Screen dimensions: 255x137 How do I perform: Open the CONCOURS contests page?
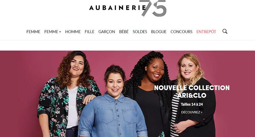coord(181,32)
